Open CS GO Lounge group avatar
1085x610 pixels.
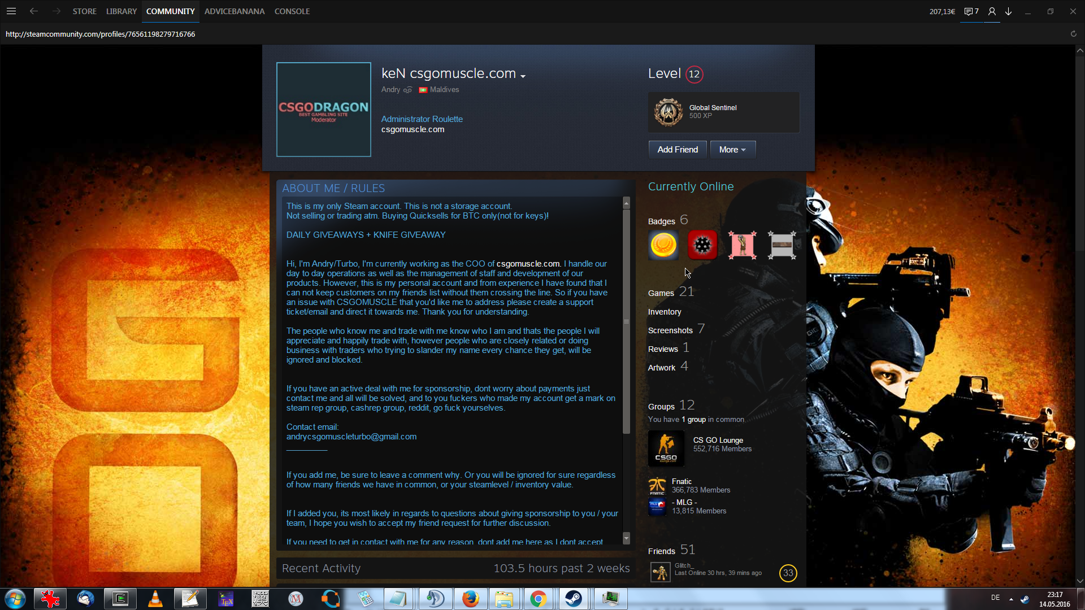tap(666, 448)
